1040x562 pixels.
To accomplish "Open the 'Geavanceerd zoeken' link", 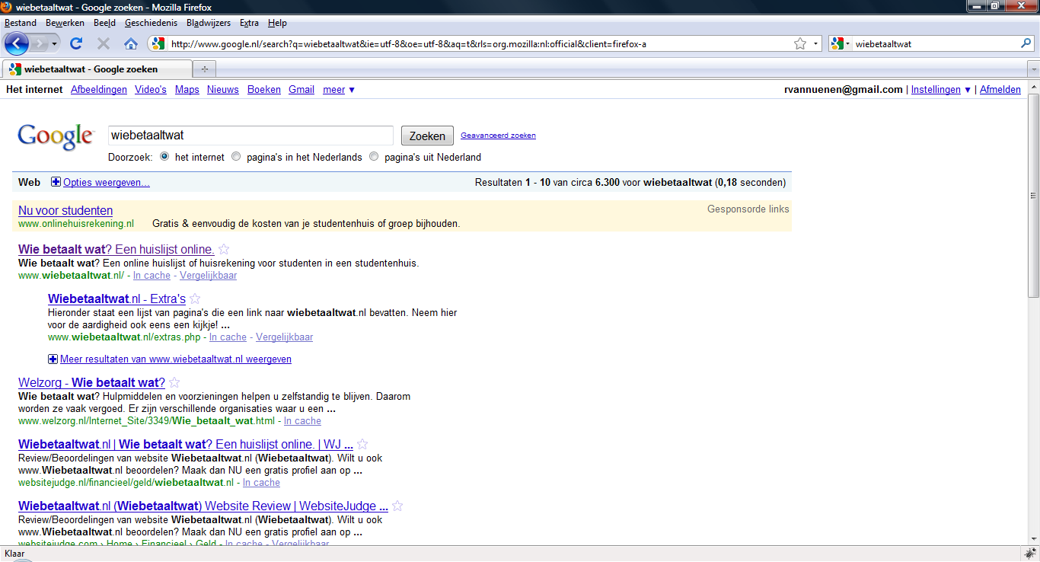I will click(498, 136).
